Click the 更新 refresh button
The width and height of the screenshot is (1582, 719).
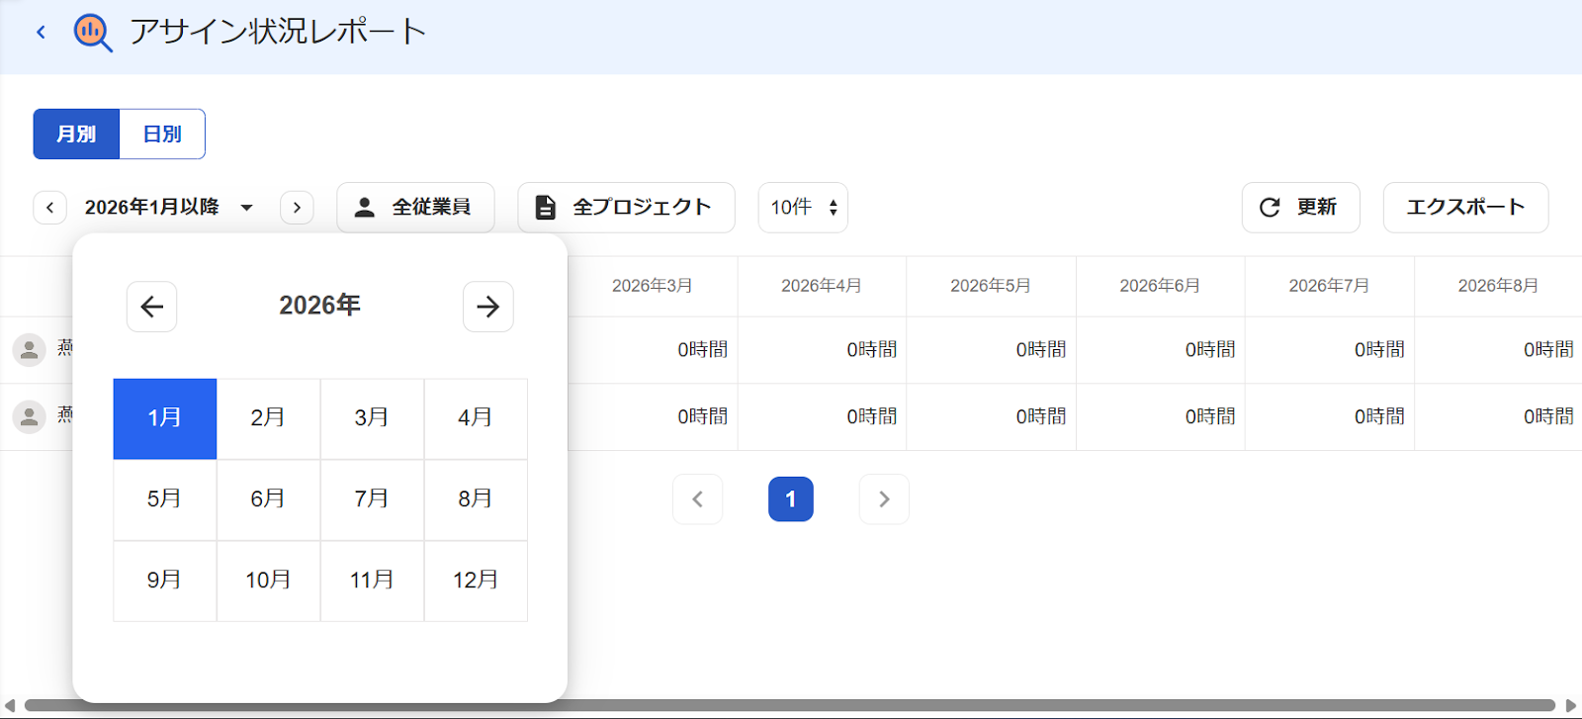click(x=1300, y=208)
